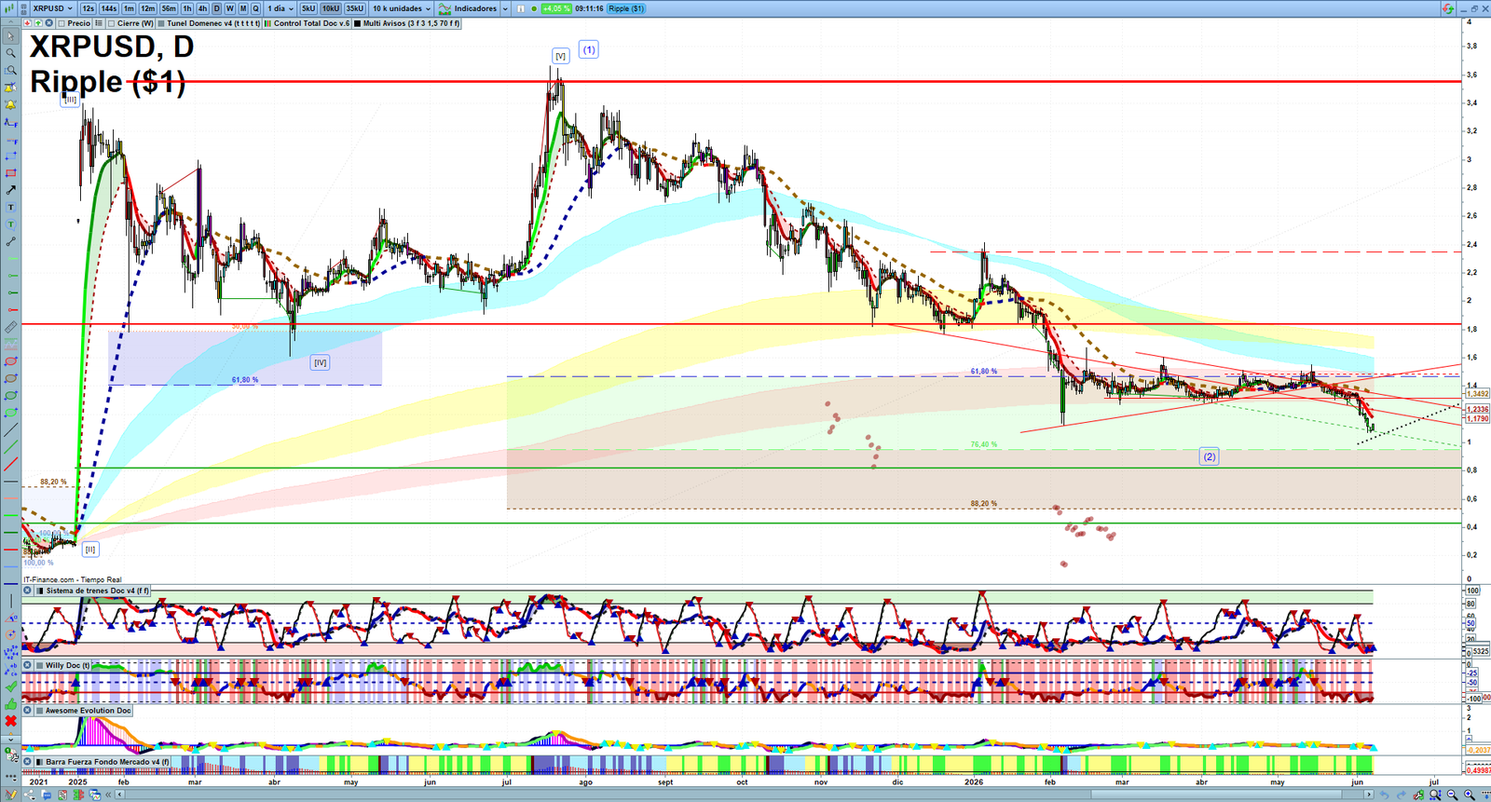Close the Awesome Evolution Doc panel
The height and width of the screenshot is (802, 1491).
click(27, 711)
